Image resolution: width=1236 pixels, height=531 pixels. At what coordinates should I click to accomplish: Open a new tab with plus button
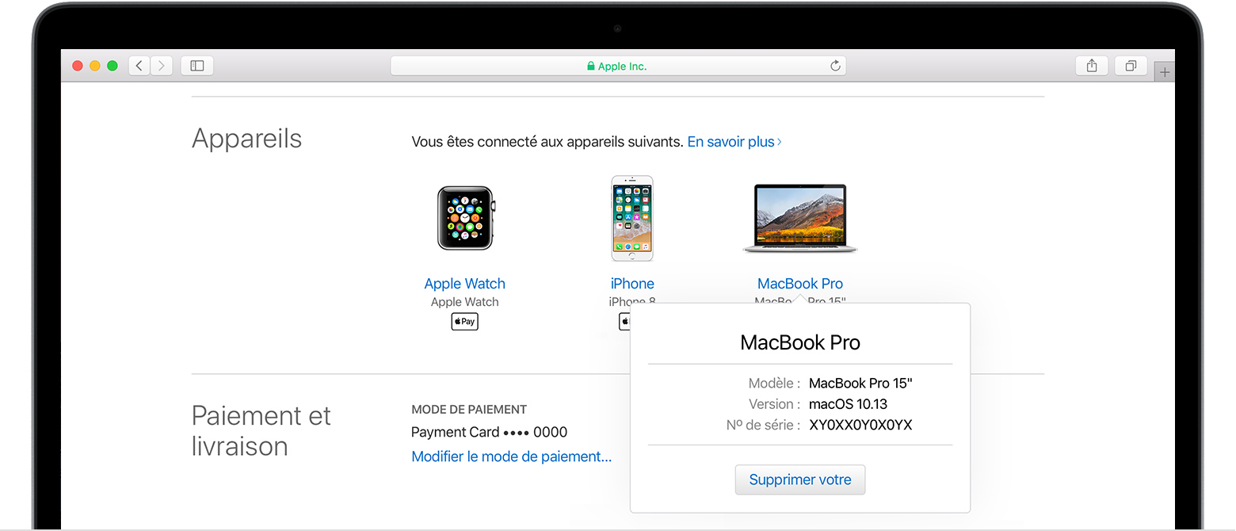click(x=1164, y=72)
